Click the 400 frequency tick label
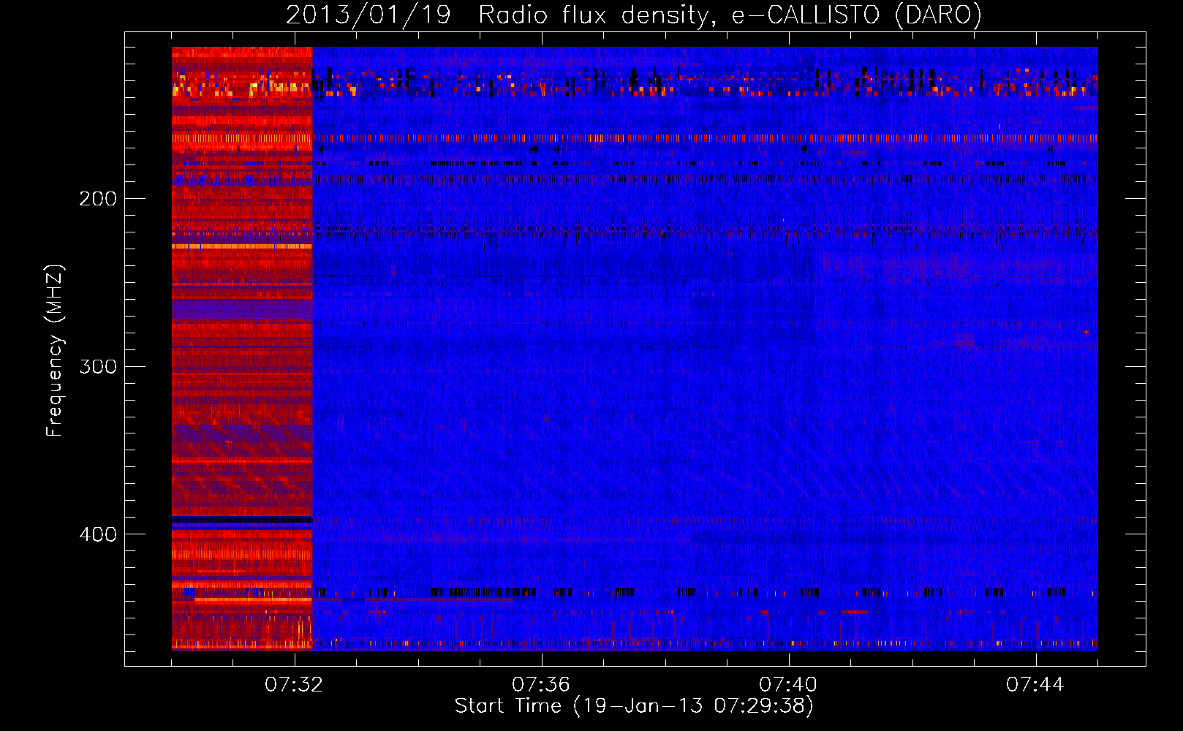The image size is (1183, 731). [98, 534]
